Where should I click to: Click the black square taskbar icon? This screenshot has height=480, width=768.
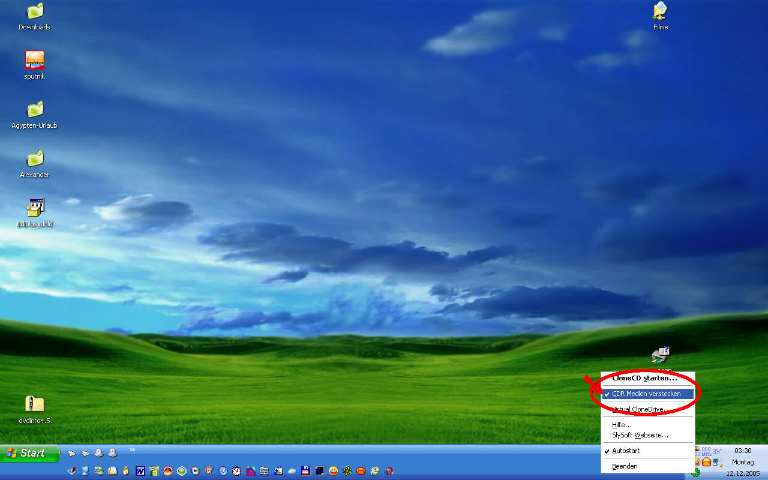[x=320, y=471]
